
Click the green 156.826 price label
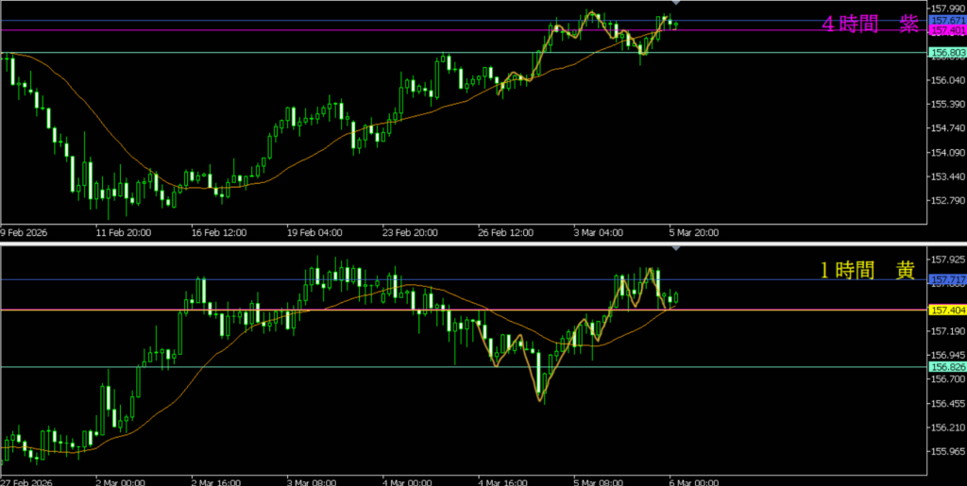(x=947, y=367)
